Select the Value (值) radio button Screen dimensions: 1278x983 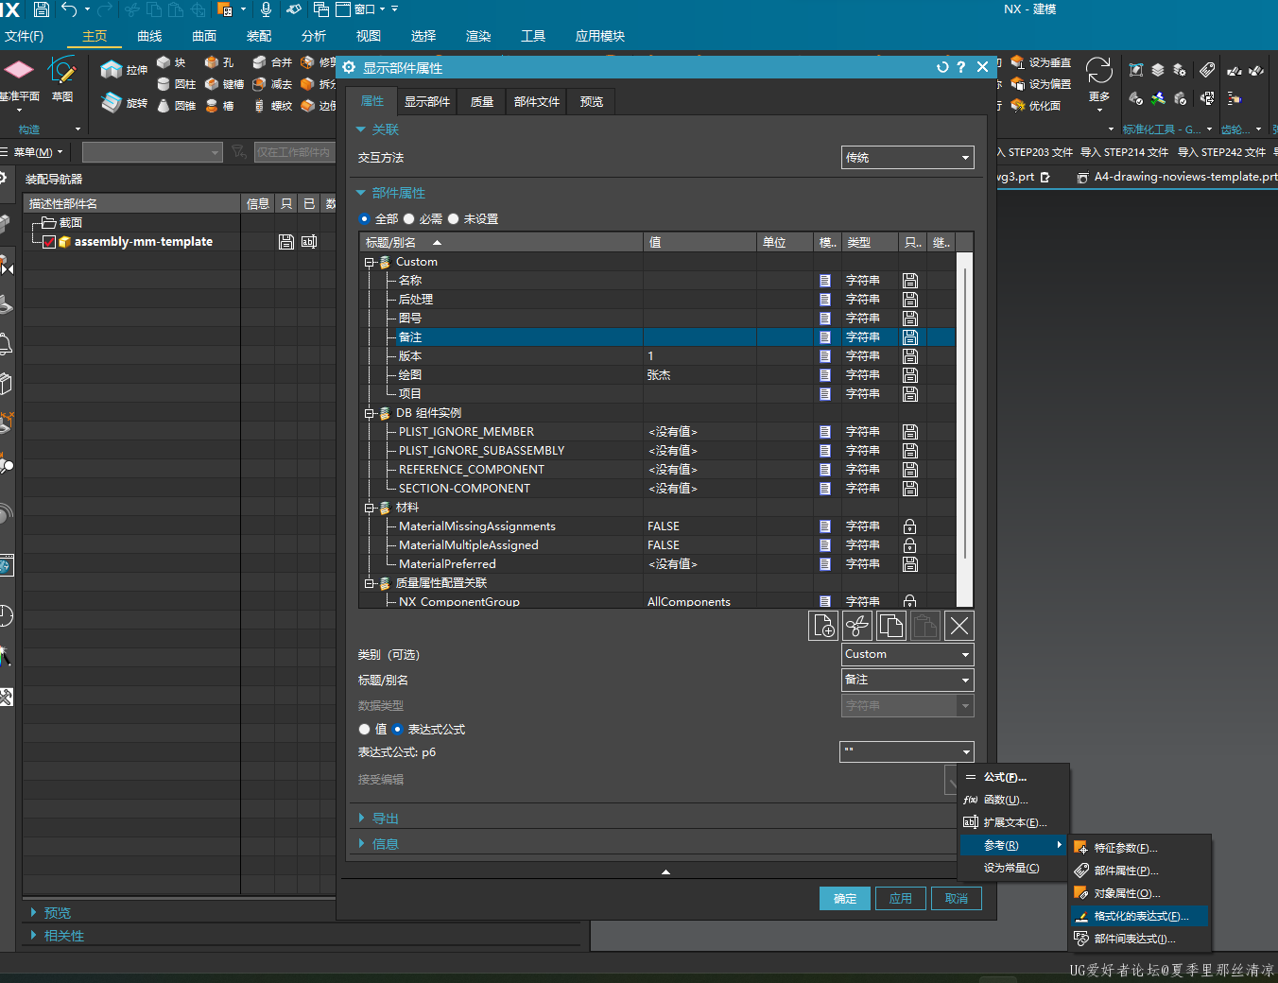point(365,730)
